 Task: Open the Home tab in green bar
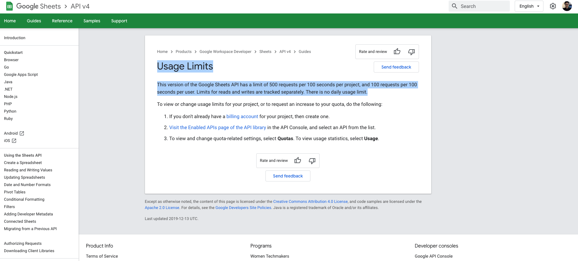point(10,21)
